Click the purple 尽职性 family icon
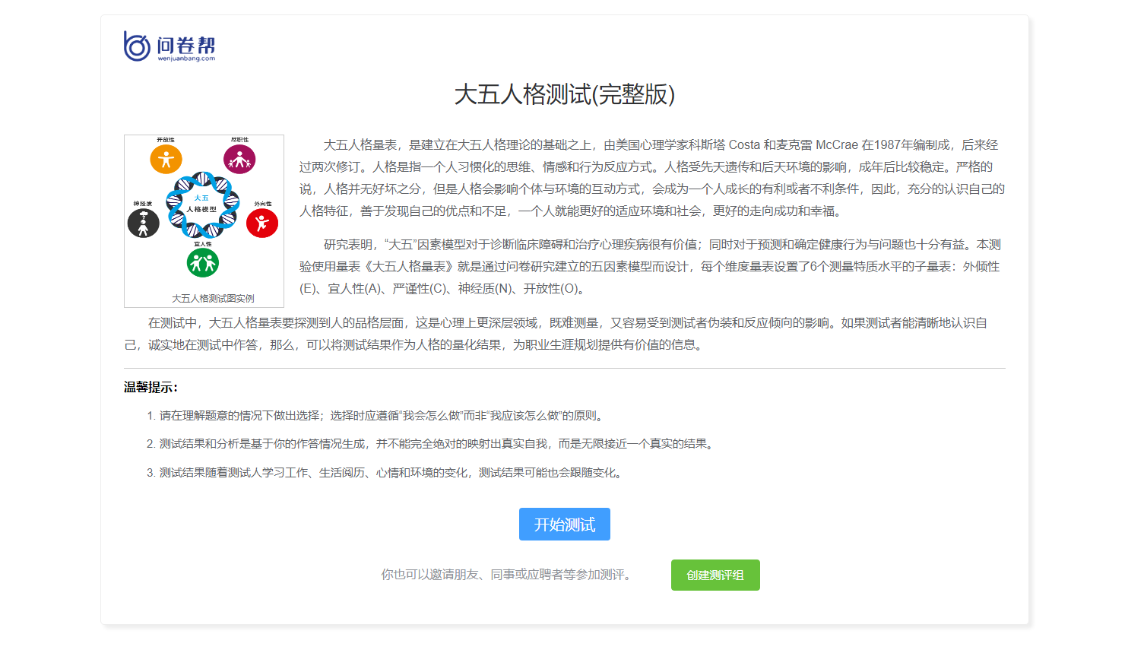Screen dimensions: 1128x653 [239, 160]
